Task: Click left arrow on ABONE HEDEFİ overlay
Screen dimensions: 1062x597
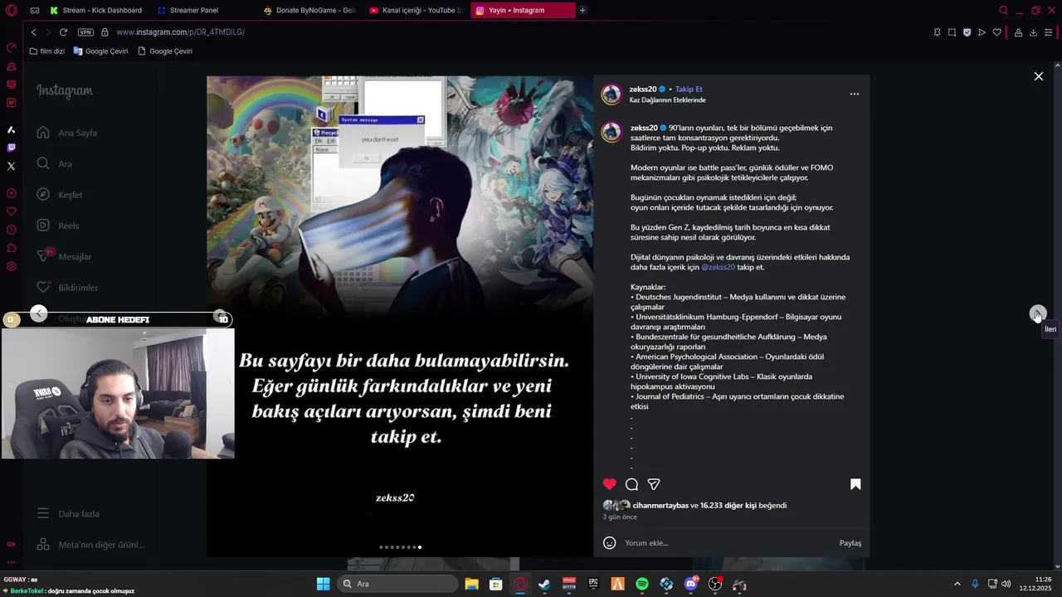Action: pos(39,313)
